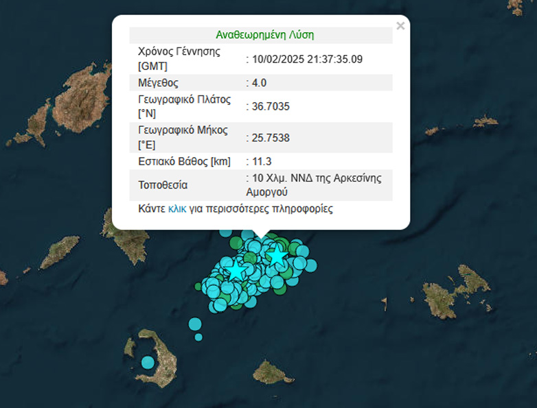Viewport: 537px width, 408px height.
Task: Select the cyan circle marker inside Santorini caldera
Action: (x=148, y=361)
